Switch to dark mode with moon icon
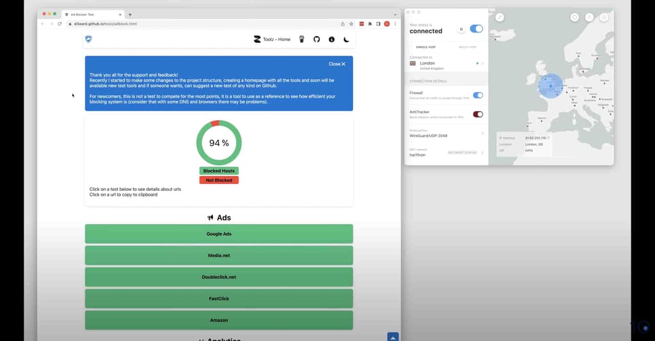 [x=346, y=39]
